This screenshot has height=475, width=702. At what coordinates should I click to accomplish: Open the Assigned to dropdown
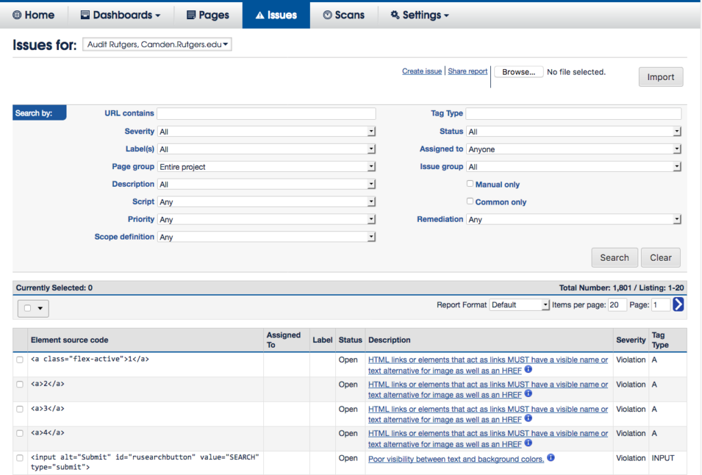tap(573, 149)
